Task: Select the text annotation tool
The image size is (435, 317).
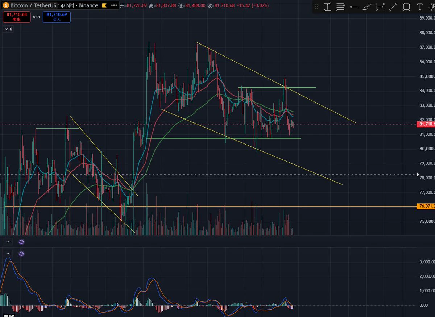Action: click(x=420, y=7)
